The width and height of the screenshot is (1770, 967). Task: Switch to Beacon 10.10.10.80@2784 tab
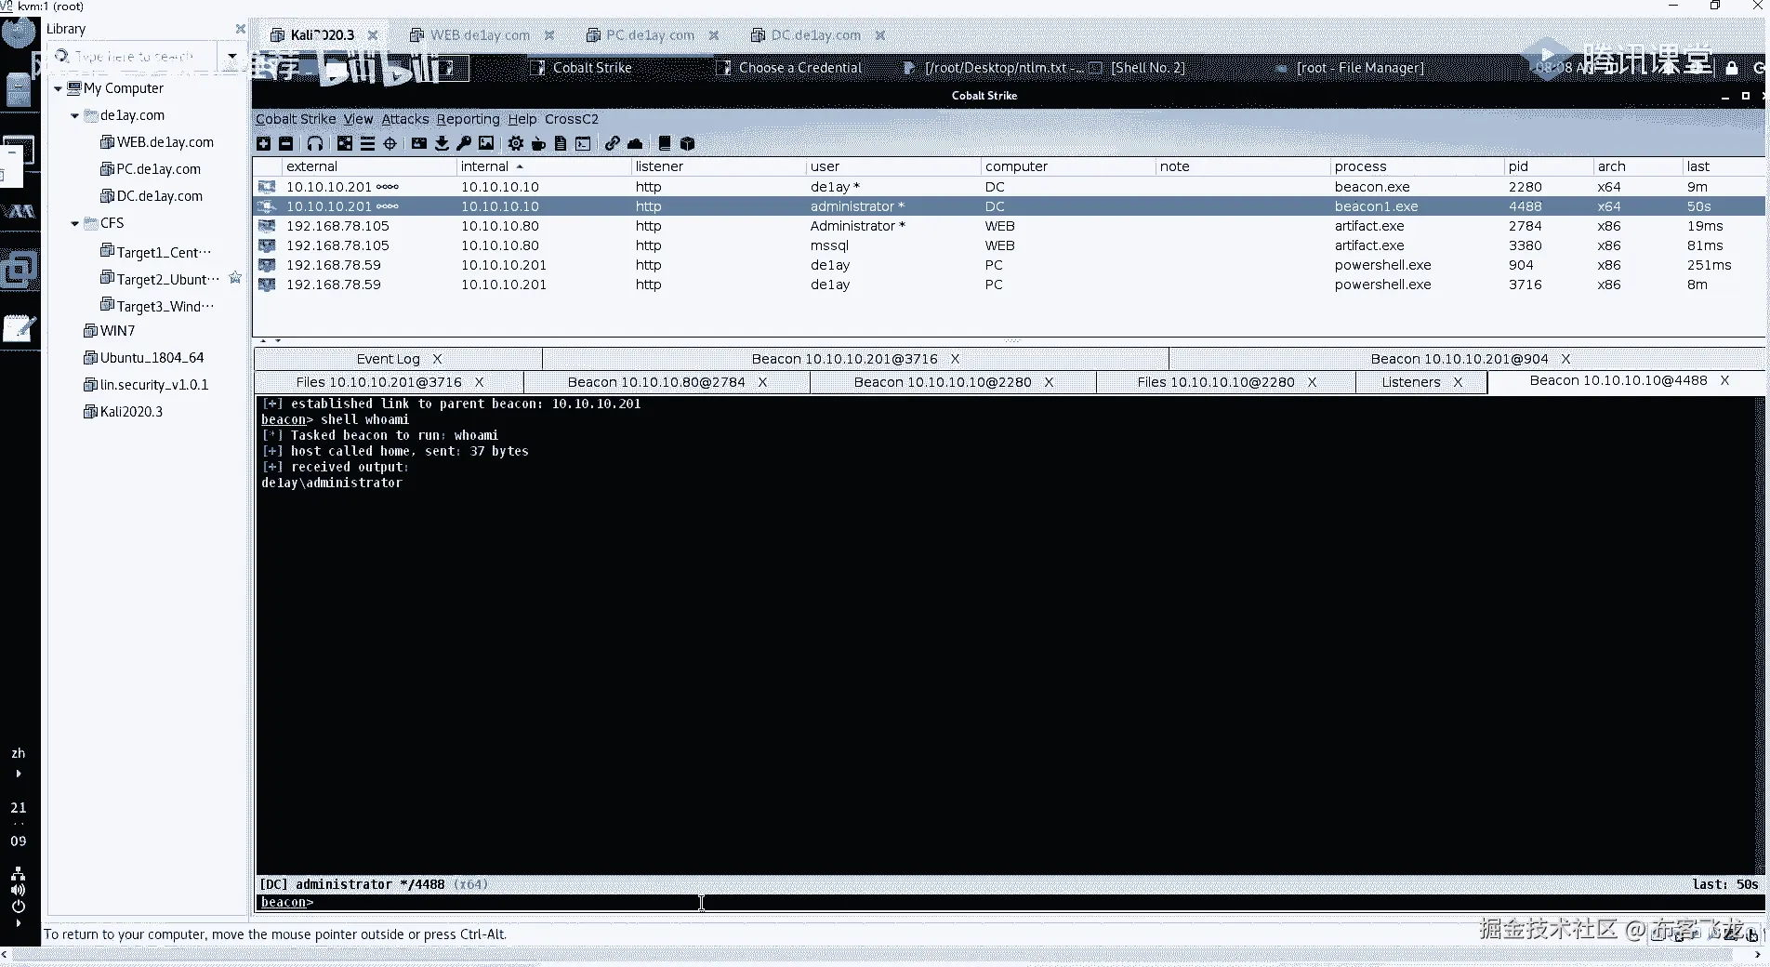(656, 382)
